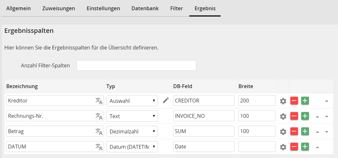
Task: Delete the Betrag row with red minus
Action: pos(294,132)
